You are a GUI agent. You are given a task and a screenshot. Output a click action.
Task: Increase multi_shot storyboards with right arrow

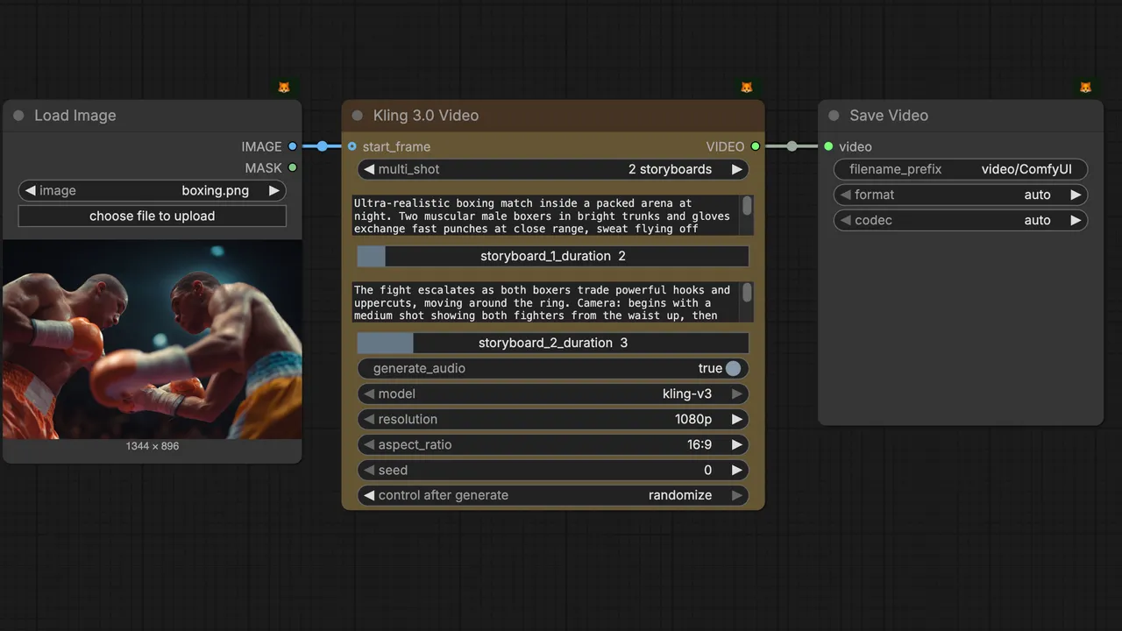click(736, 169)
